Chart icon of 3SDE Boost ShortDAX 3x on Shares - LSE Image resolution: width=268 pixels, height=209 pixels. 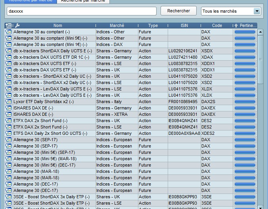pyautogui.click(x=8, y=203)
